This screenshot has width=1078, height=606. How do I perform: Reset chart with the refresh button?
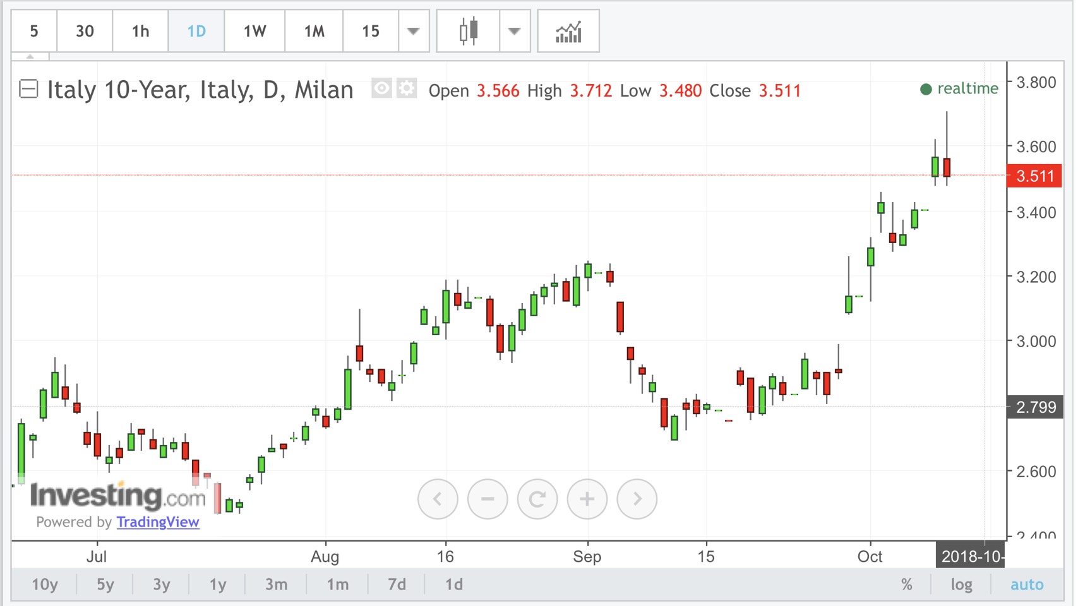coord(537,499)
